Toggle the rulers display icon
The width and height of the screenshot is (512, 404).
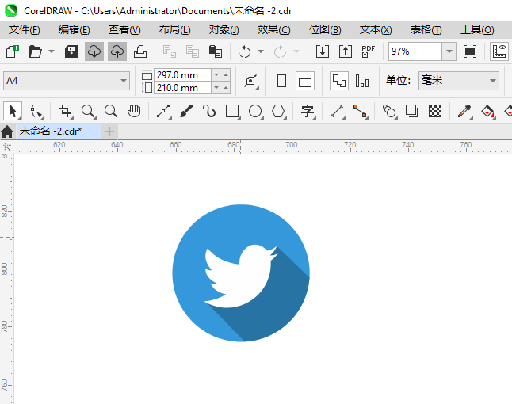click(499, 51)
